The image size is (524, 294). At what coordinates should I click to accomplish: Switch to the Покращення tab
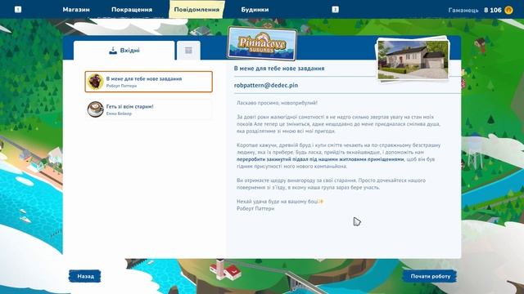click(x=132, y=10)
